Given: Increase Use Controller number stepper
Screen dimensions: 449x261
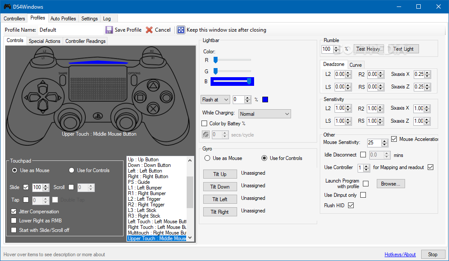Looking at the screenshot, I should tap(366, 166).
